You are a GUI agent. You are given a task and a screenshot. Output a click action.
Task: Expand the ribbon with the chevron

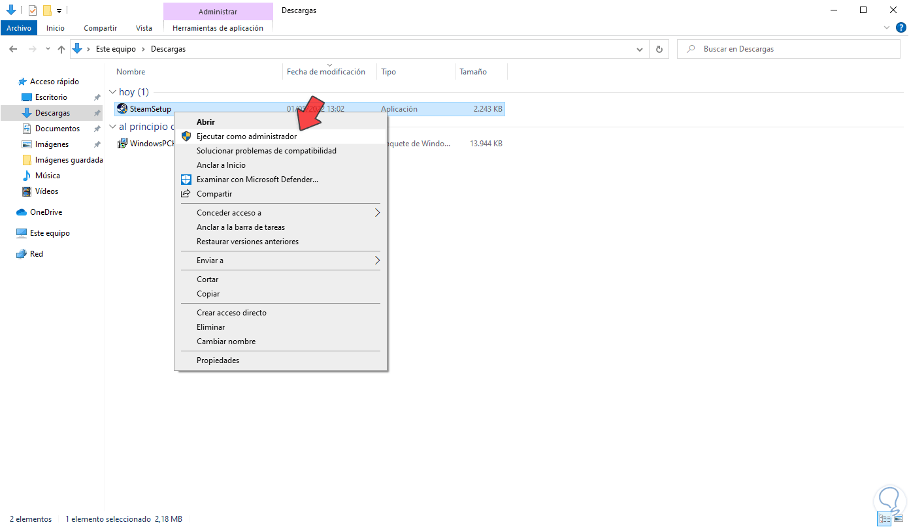coord(887,28)
